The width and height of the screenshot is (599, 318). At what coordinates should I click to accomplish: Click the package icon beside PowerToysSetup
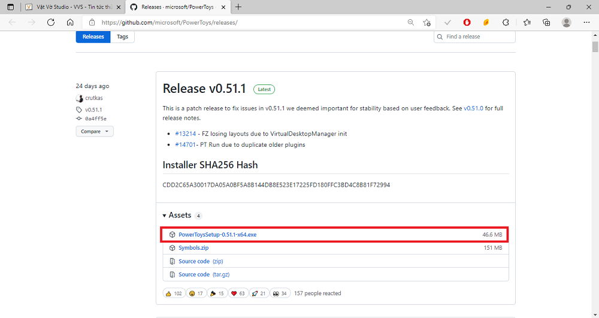173,235
